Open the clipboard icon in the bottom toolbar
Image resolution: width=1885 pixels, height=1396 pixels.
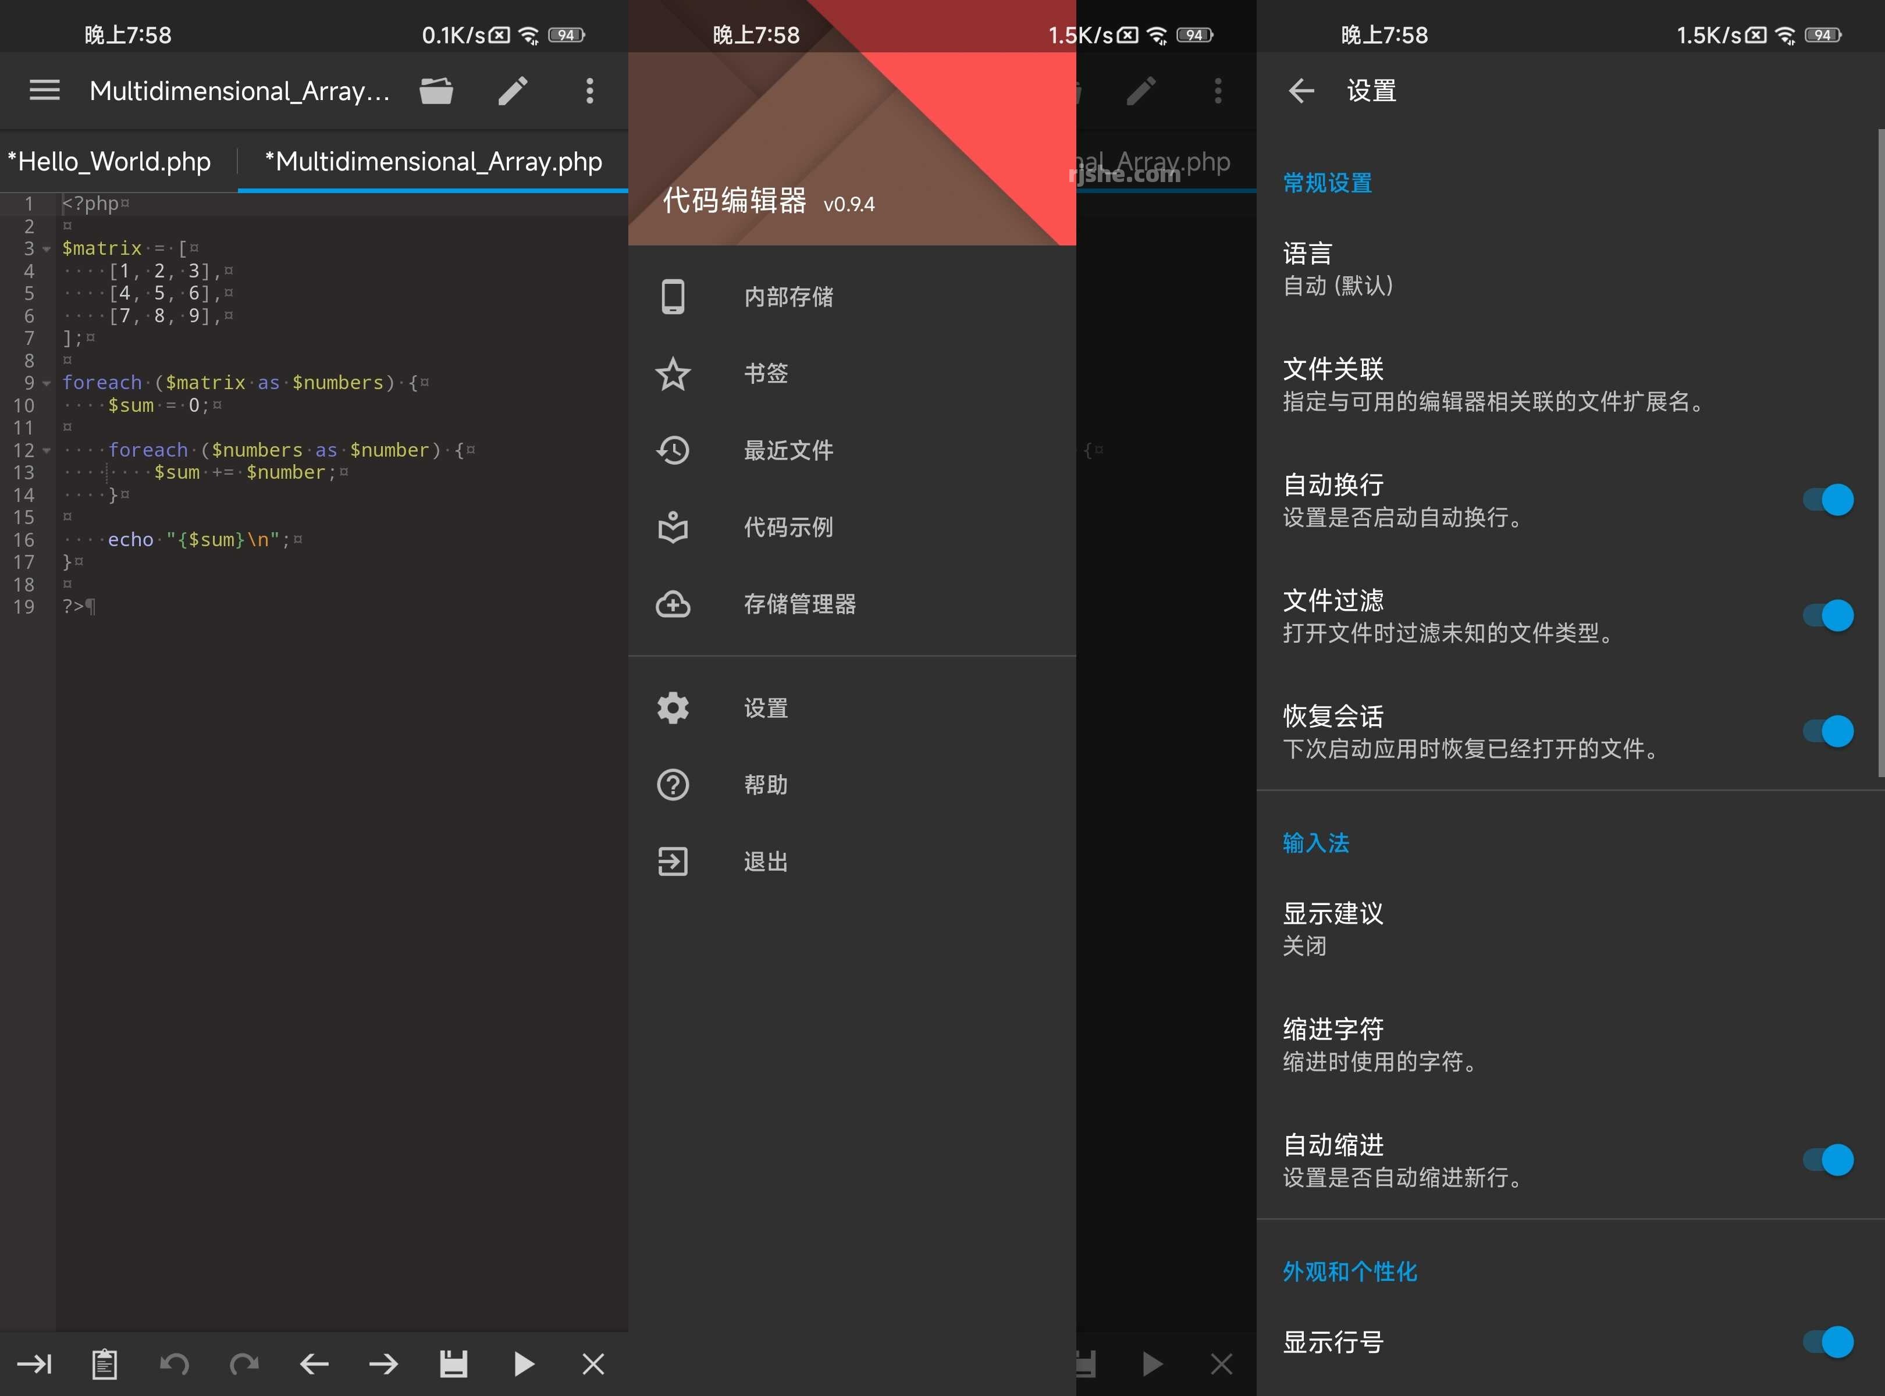105,1363
